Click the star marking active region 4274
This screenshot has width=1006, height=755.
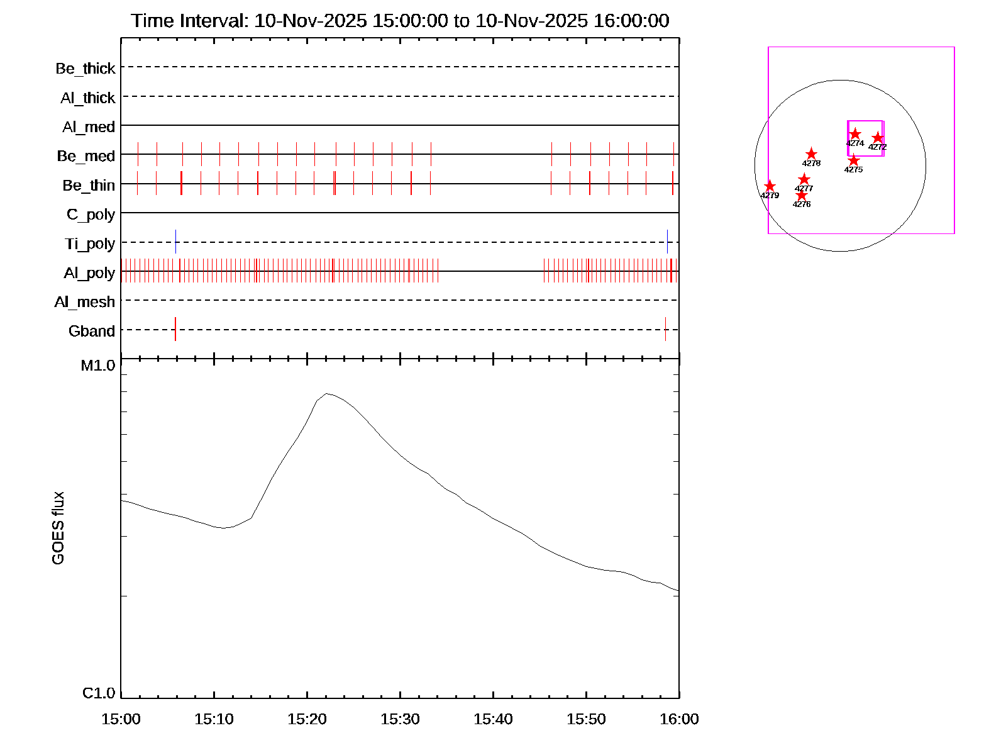tap(854, 134)
